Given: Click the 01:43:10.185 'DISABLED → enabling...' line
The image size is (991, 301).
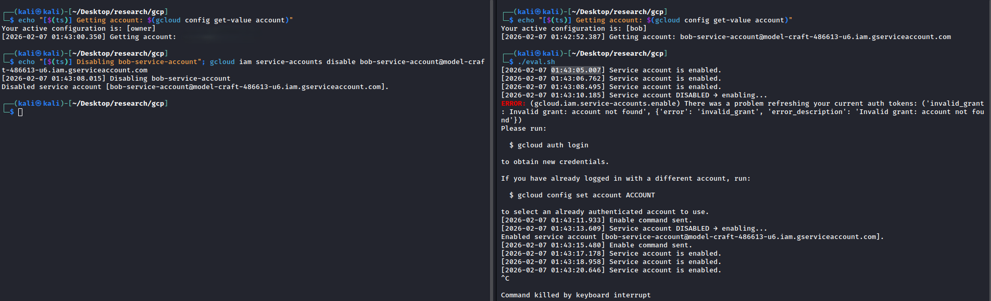Looking at the screenshot, I should (634, 95).
